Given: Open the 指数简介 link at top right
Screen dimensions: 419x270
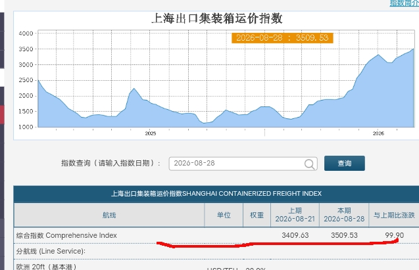Looking at the screenshot, I should pos(405,3).
